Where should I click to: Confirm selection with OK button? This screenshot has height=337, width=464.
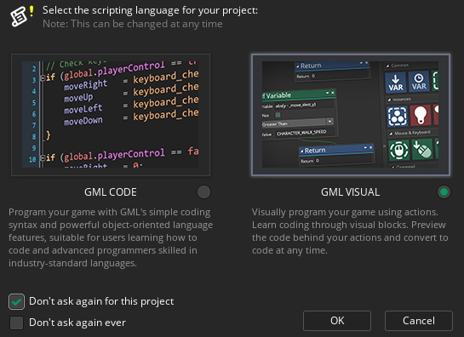click(x=337, y=321)
